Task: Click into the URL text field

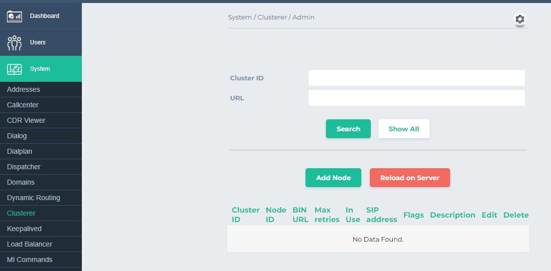Action: [x=416, y=98]
